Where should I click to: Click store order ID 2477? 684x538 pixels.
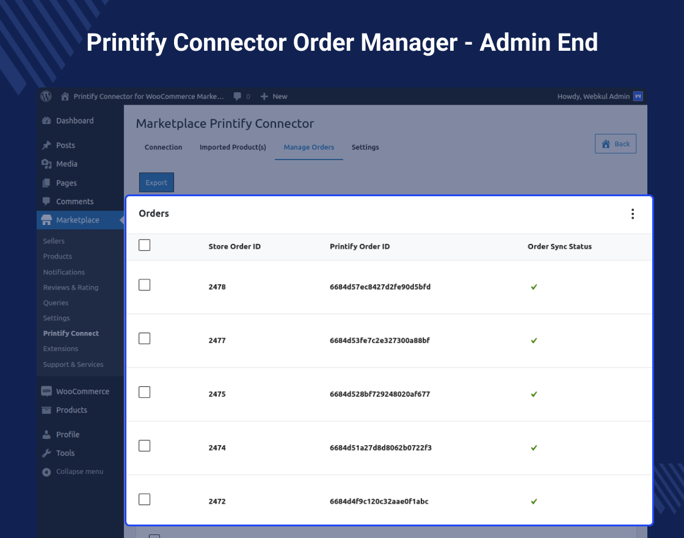217,341
